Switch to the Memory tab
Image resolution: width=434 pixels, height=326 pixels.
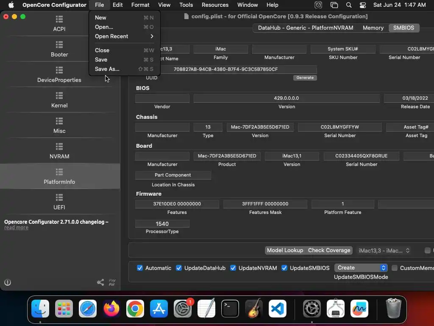tap(373, 28)
